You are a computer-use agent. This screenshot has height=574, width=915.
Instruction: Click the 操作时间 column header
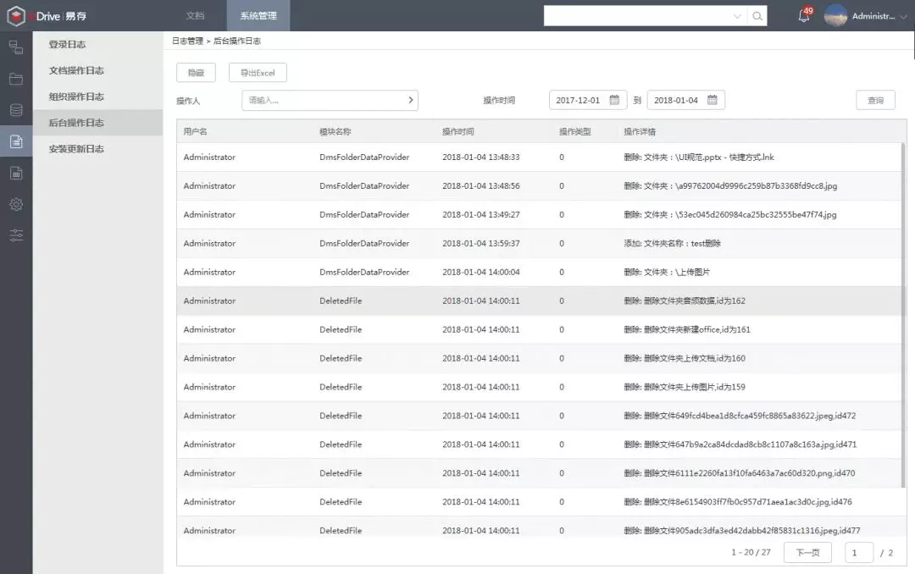(458, 131)
